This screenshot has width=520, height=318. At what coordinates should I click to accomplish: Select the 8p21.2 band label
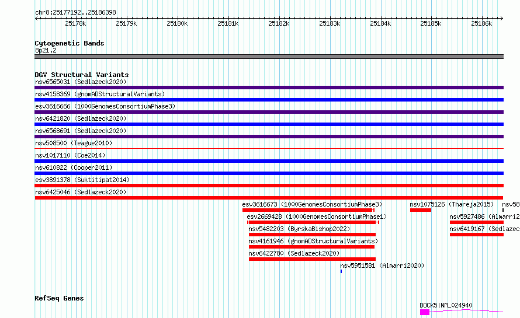coord(46,50)
